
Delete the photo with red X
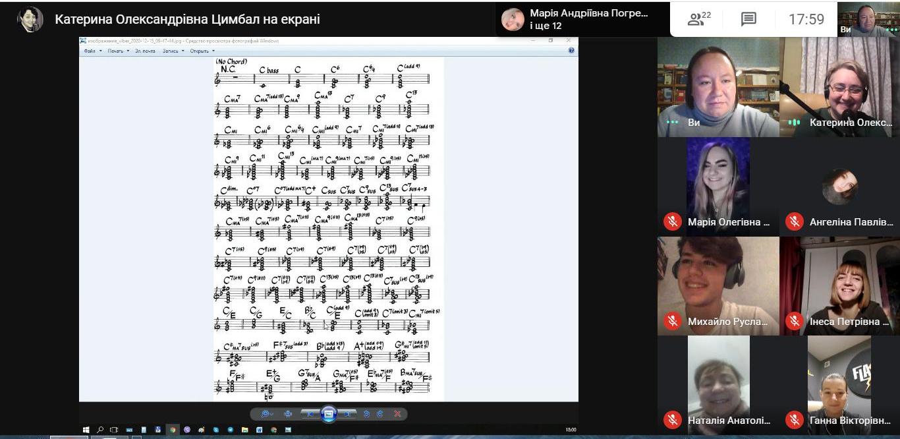(397, 414)
